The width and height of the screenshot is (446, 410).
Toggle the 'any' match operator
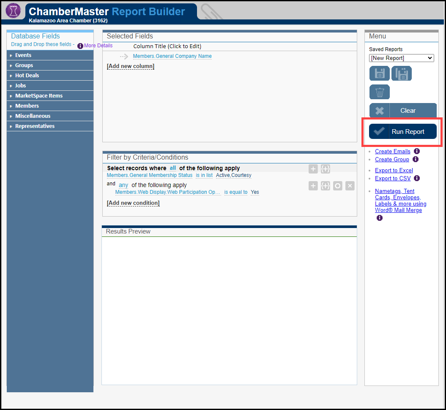coord(123,185)
